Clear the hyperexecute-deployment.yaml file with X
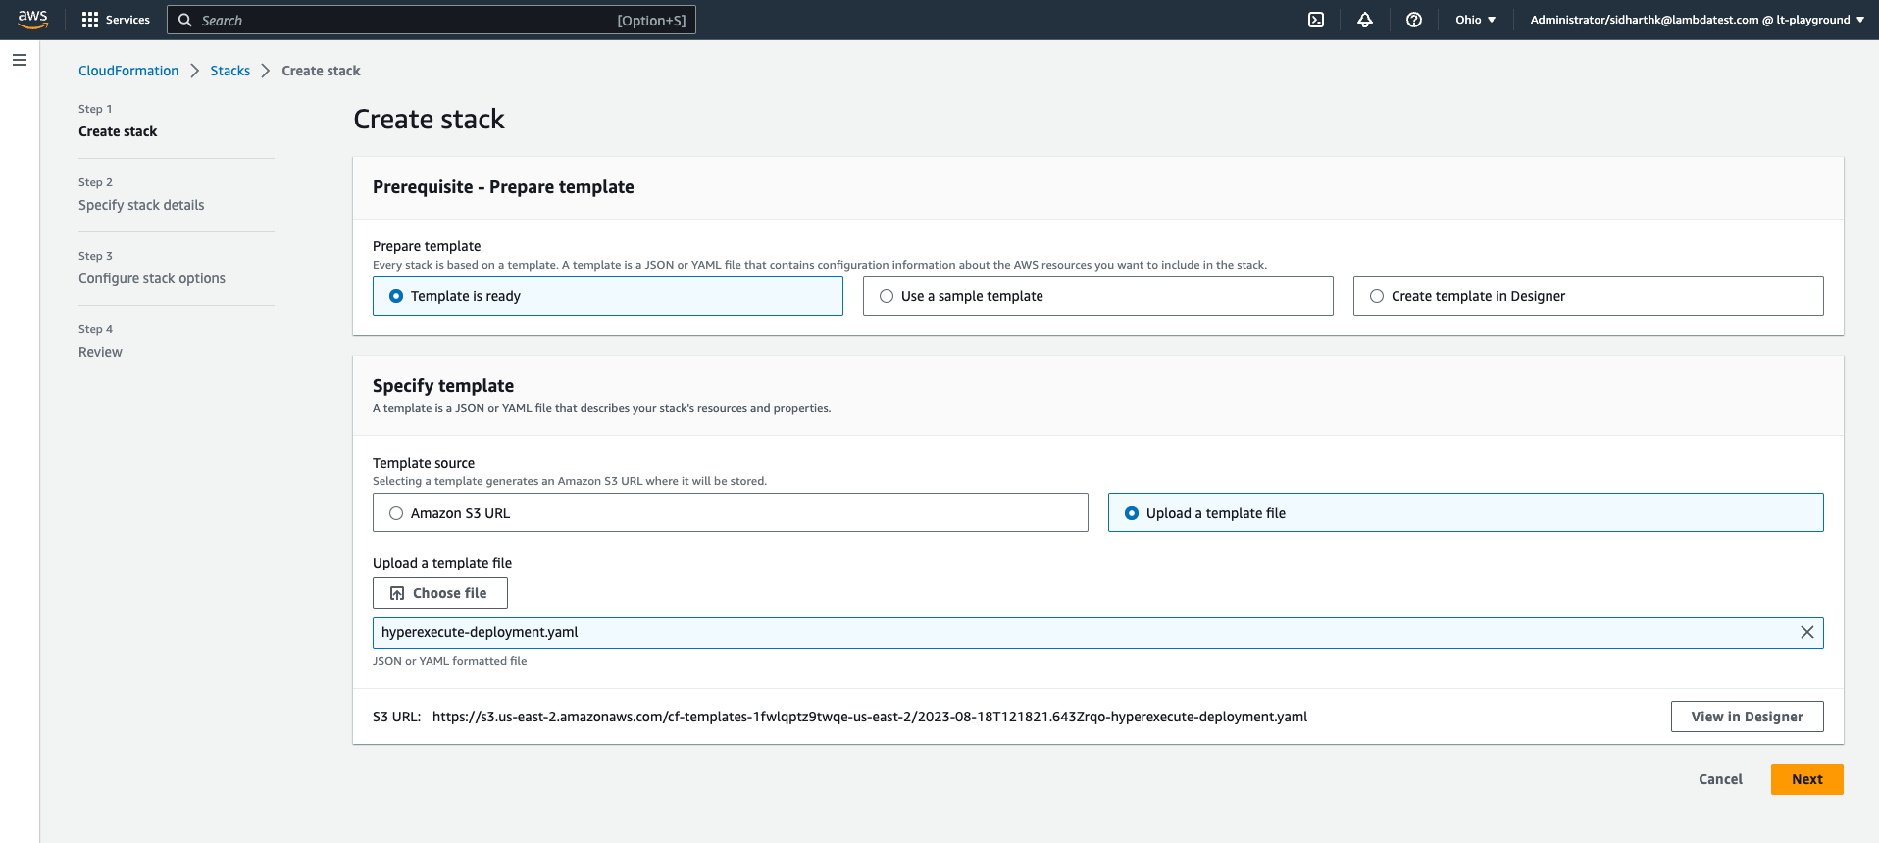This screenshot has height=843, width=1879. pyautogui.click(x=1806, y=632)
